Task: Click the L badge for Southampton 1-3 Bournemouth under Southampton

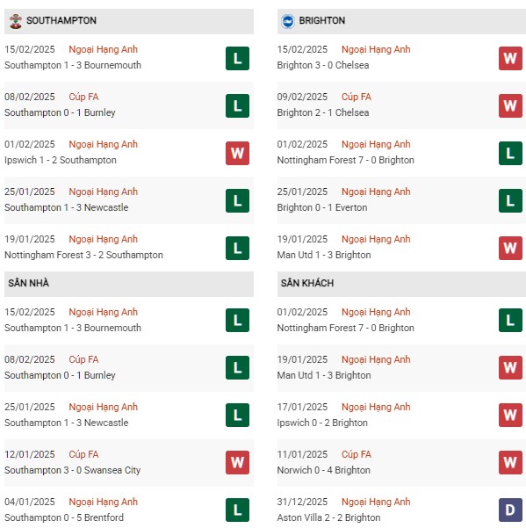Action: [x=237, y=59]
